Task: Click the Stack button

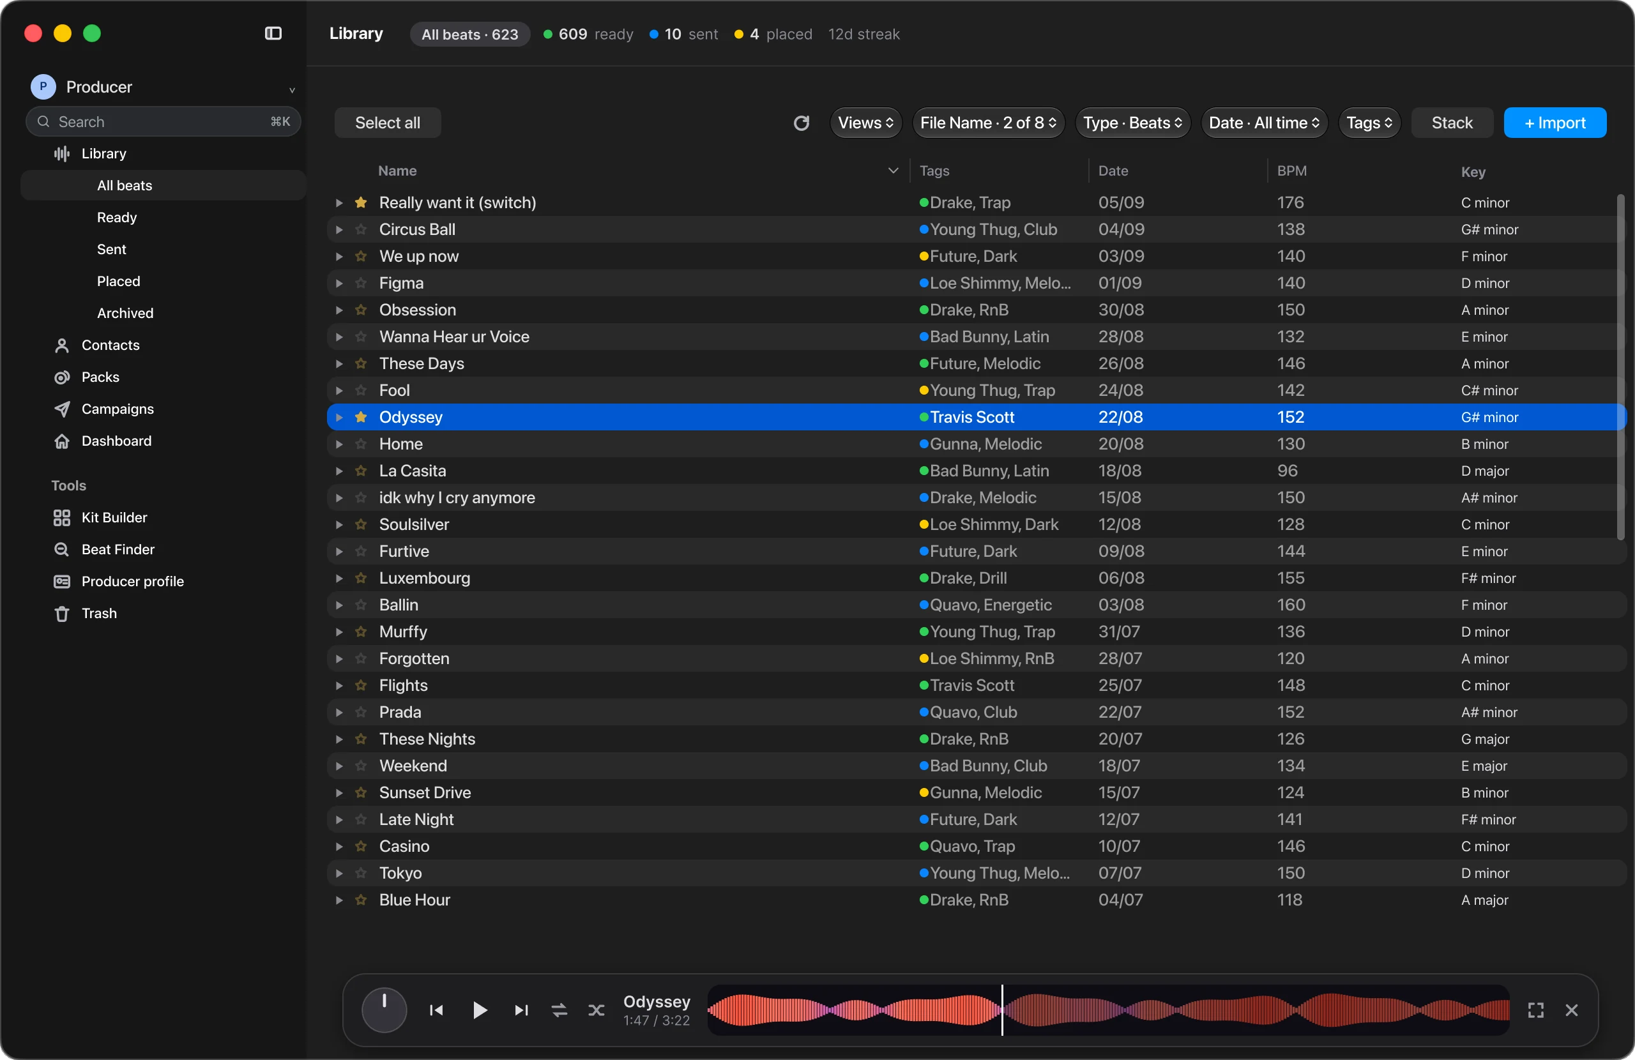Action: click(x=1452, y=123)
